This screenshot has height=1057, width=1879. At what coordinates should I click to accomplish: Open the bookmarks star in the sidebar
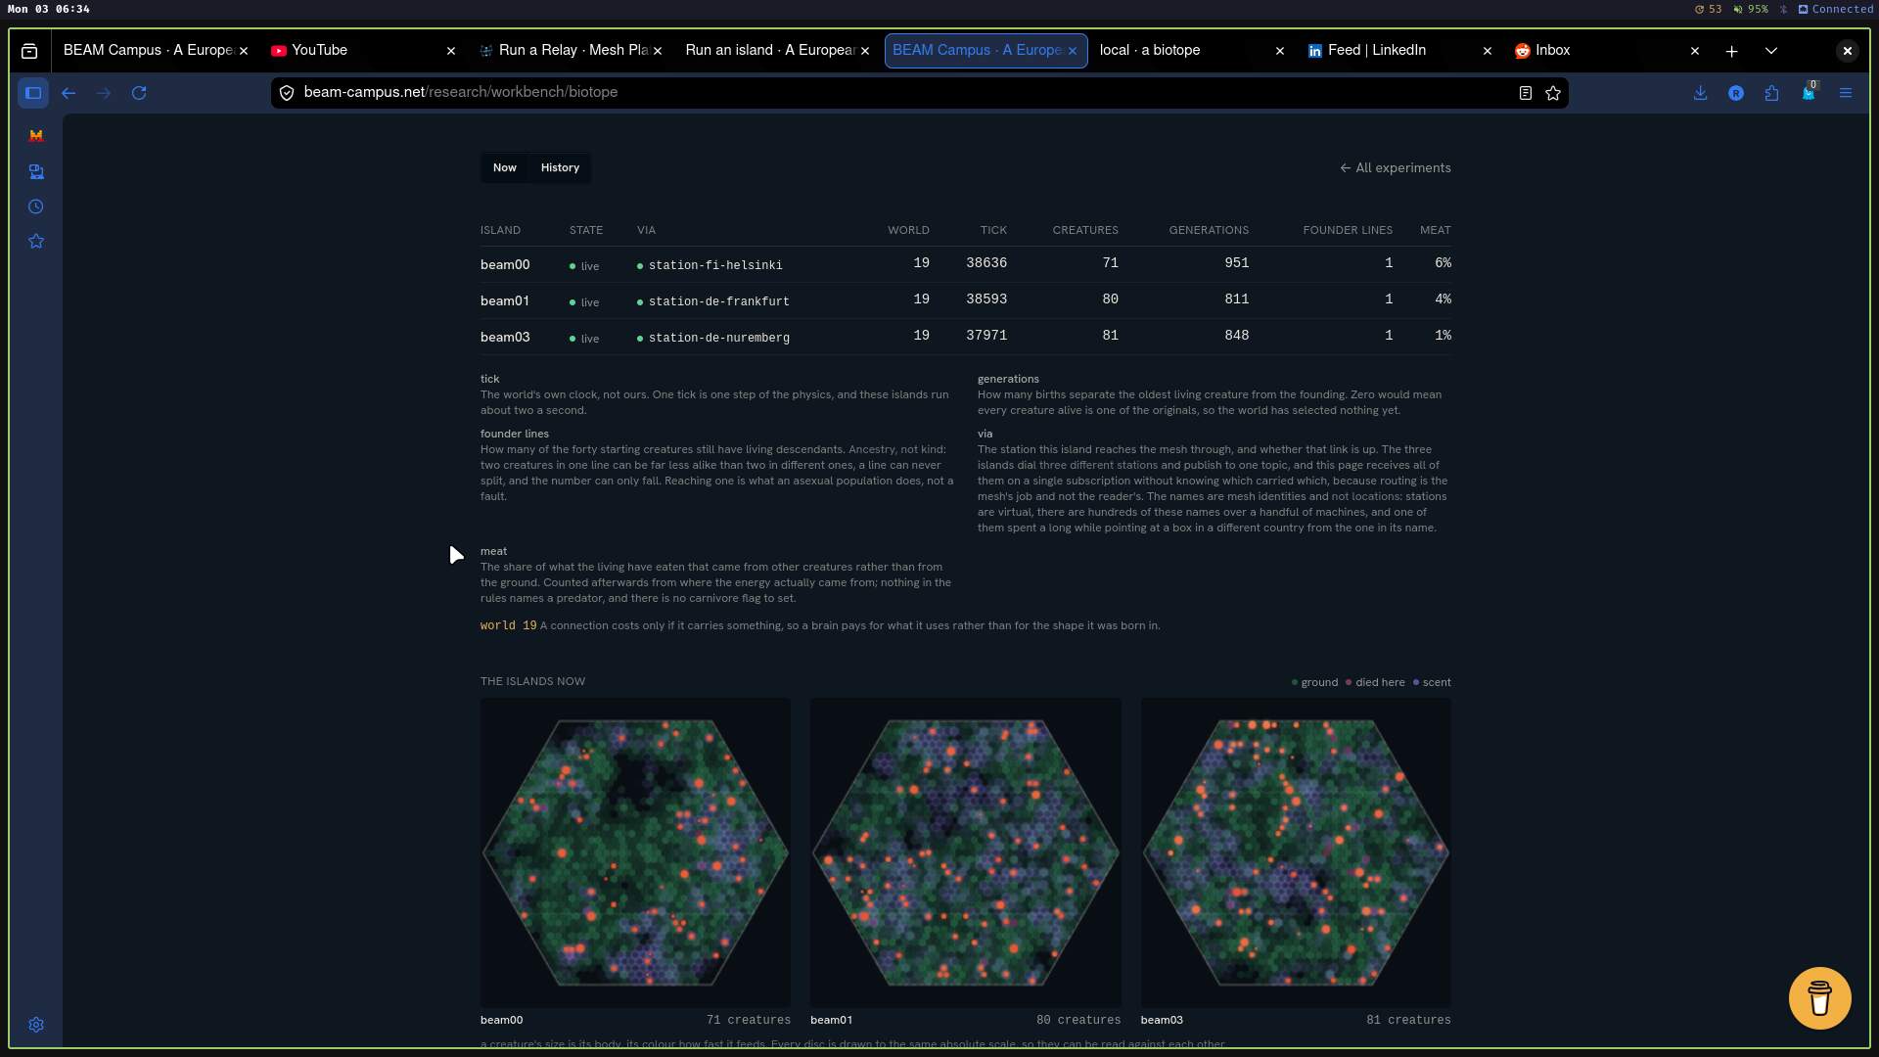36,241
